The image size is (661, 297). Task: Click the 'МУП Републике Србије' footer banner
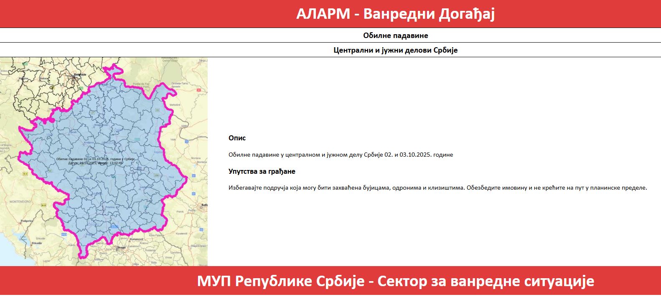395,281
